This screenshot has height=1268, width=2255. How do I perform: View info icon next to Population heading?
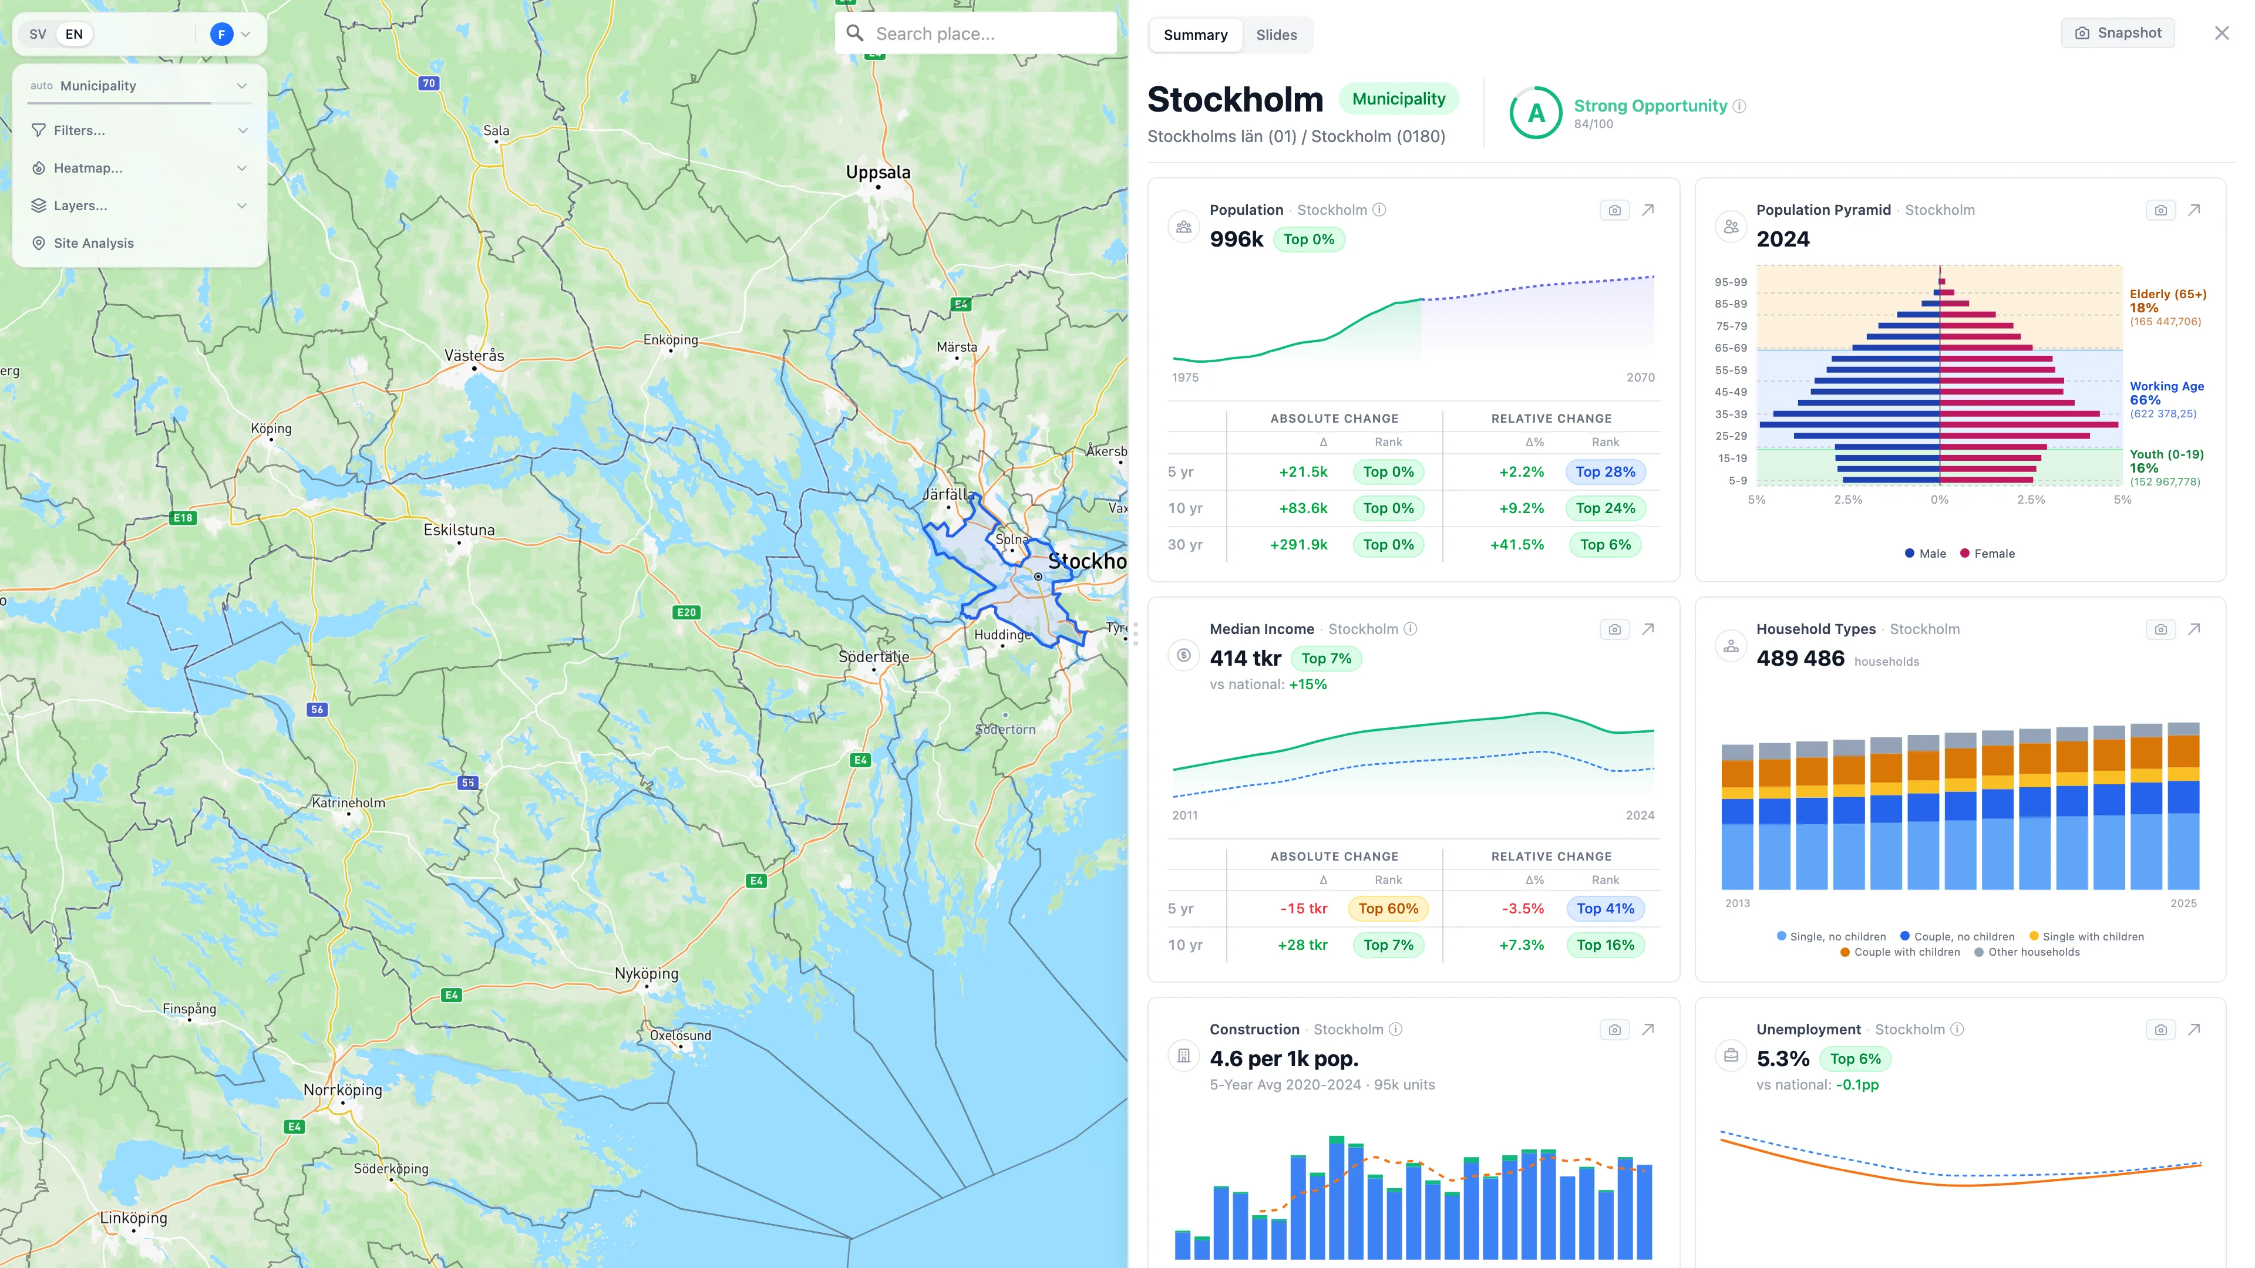[1378, 210]
